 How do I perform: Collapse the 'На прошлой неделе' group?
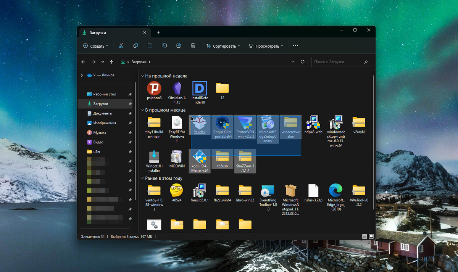[x=142, y=76]
